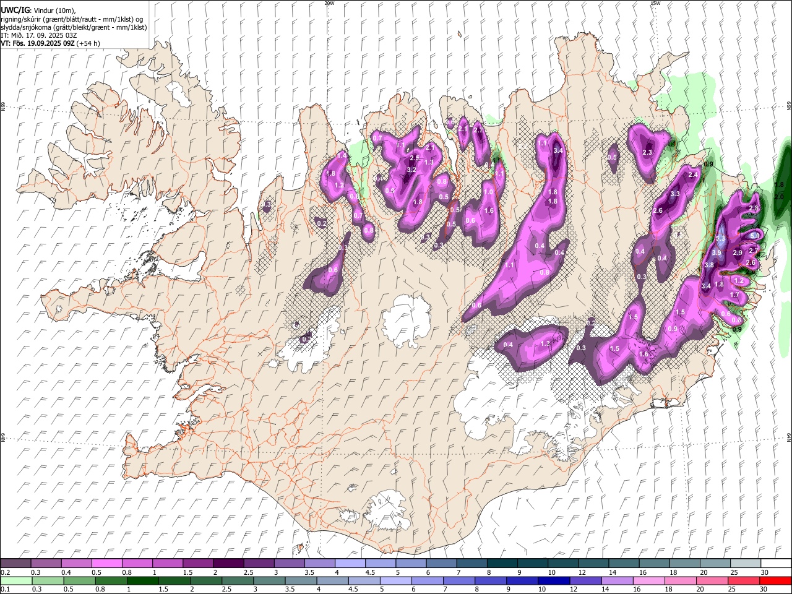
Task: Click the '30' tick label on lower scale
Action: (765, 589)
